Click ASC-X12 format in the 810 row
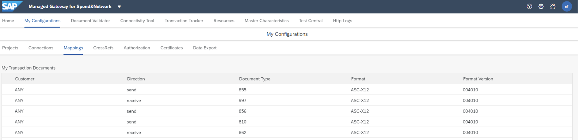The width and height of the screenshot is (578, 140). (x=360, y=122)
